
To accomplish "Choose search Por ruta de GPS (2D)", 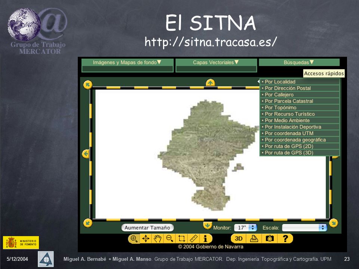I will [x=300, y=146].
